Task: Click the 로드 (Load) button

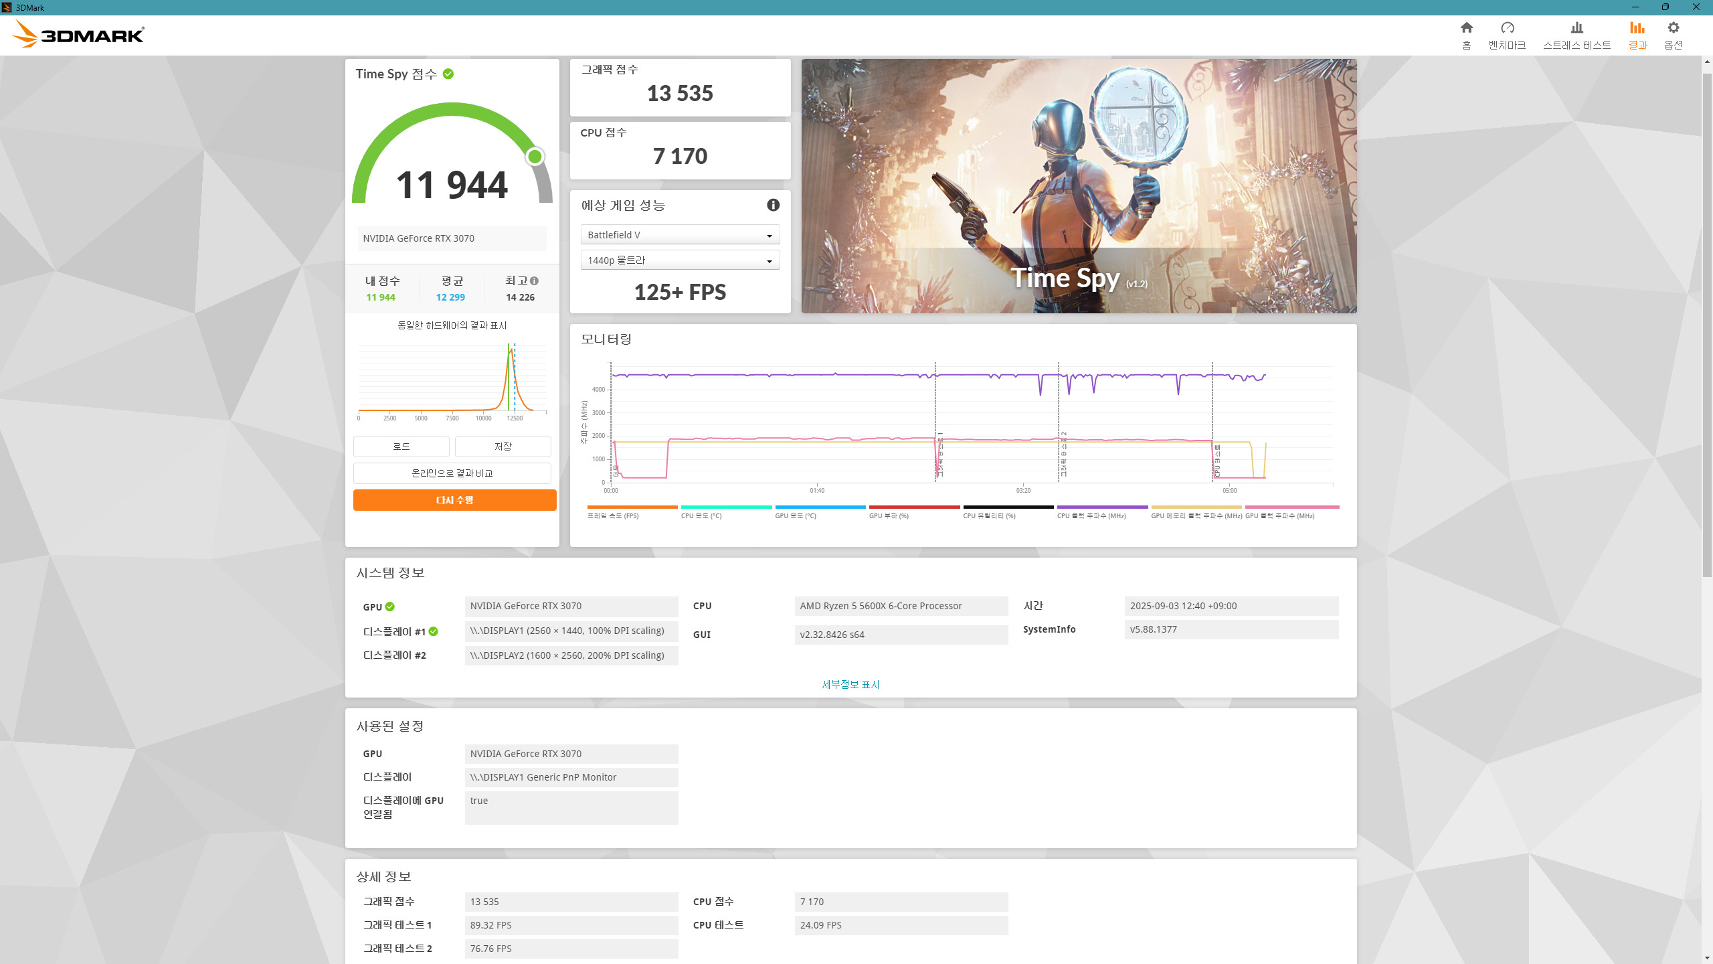Action: pyautogui.click(x=401, y=447)
